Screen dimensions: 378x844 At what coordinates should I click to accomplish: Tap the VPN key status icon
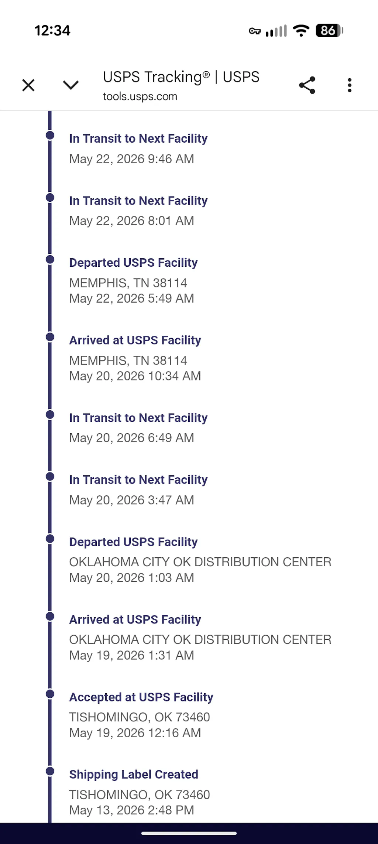click(255, 31)
